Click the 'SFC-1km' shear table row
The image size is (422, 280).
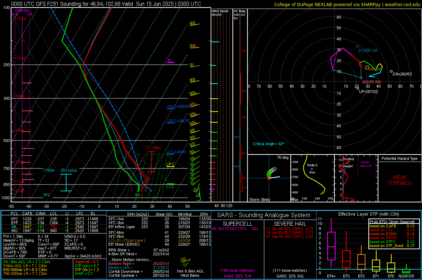click(160, 219)
